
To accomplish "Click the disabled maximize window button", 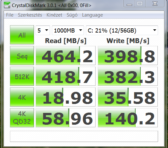I will (x=140, y=4).
